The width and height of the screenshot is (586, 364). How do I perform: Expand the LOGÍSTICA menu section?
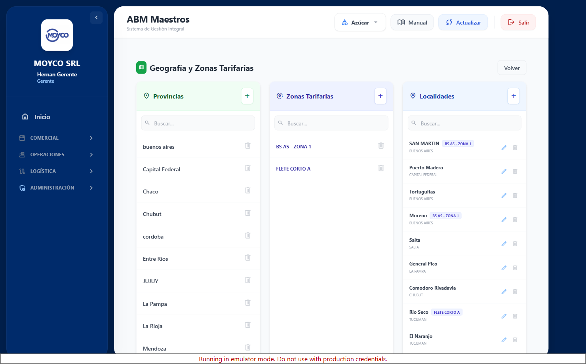click(x=57, y=171)
